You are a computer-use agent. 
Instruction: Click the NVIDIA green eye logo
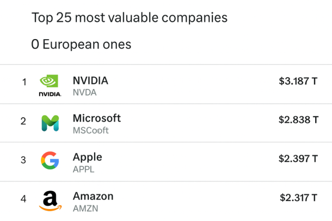tap(50, 81)
